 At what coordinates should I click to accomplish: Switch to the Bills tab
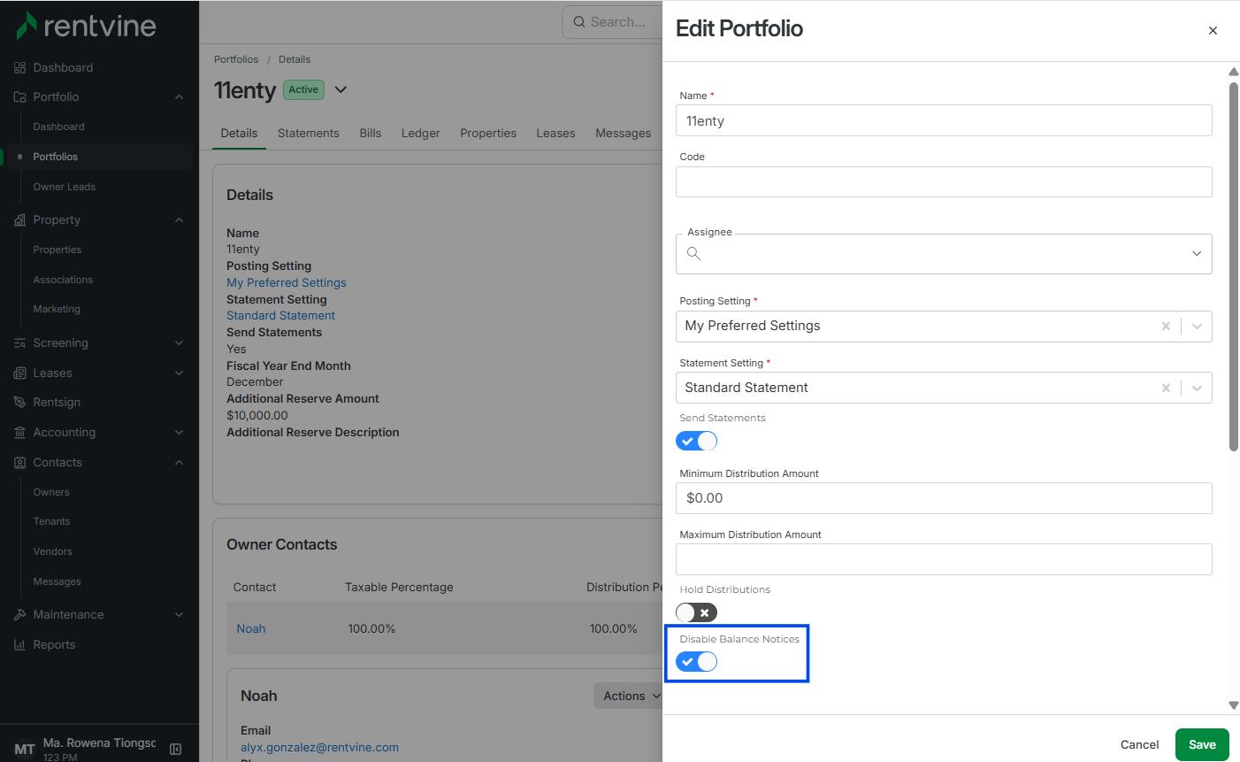point(371,133)
